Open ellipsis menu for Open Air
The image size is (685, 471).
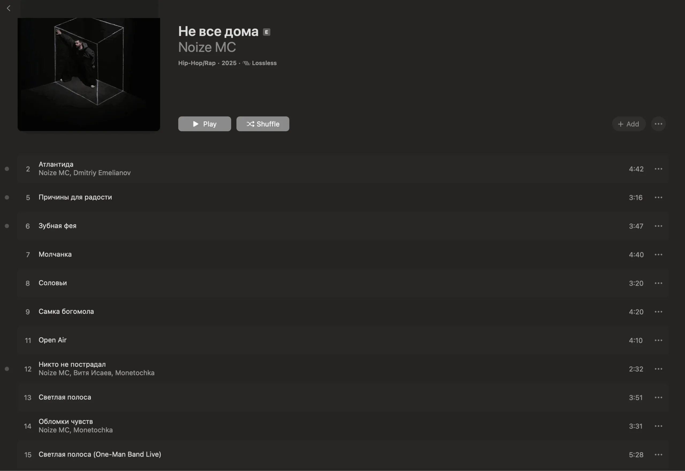658,340
